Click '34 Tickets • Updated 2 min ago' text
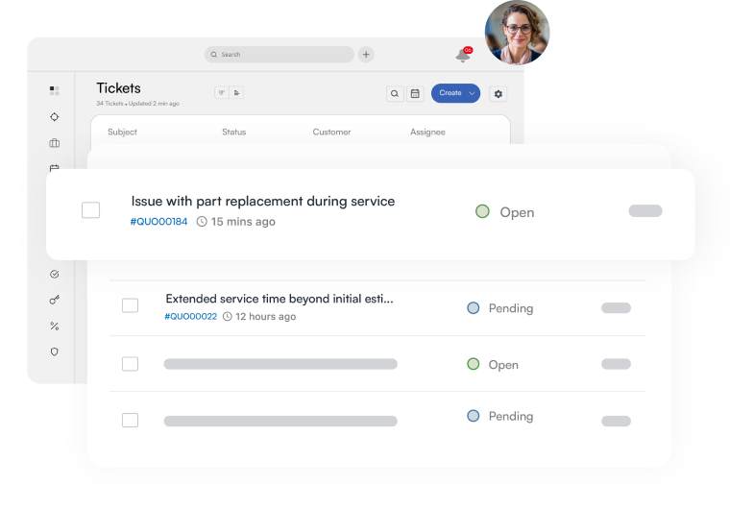754x509 pixels. point(137,104)
